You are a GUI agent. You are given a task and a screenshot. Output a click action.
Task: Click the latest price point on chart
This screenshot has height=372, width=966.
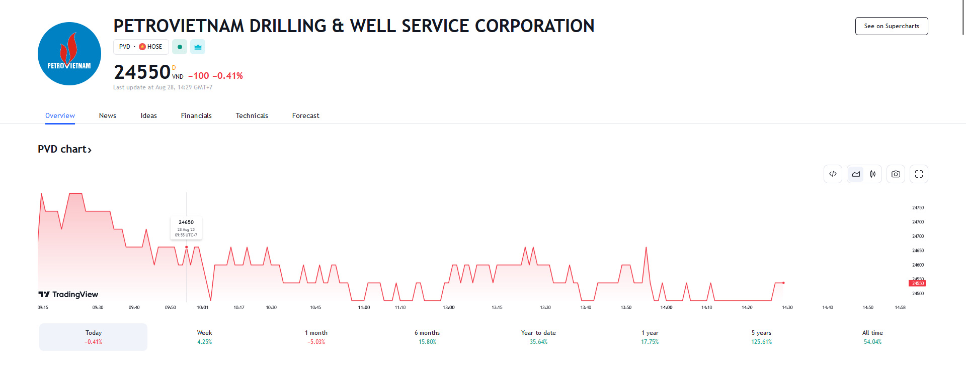[783, 283]
